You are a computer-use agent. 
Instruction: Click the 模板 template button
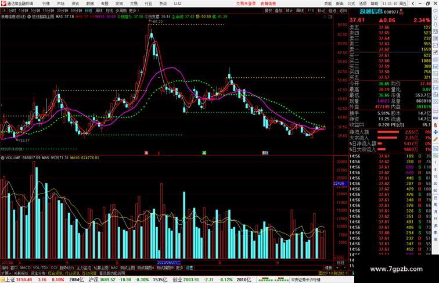pyautogui.click(x=329, y=268)
